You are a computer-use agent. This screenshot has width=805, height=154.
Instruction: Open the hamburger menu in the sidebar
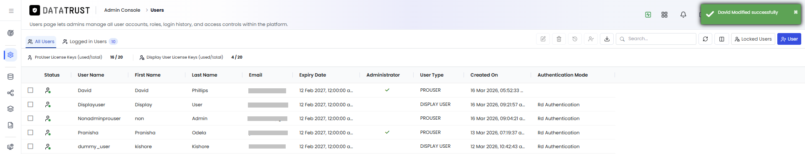pos(11,11)
